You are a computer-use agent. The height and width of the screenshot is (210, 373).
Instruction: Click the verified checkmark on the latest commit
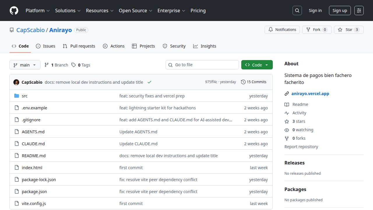(149, 82)
